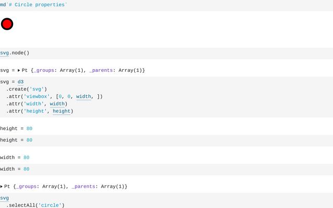The width and height of the screenshot is (333, 208).
Task: Click the red circle in the output
Action: point(7,24)
